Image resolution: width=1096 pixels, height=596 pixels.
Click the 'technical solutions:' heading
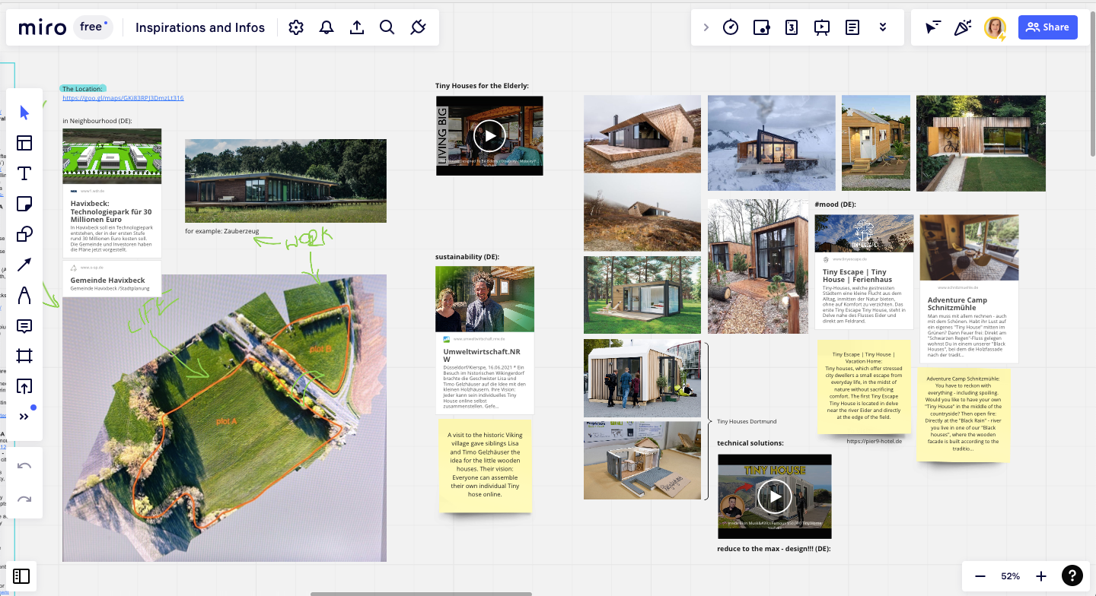click(x=750, y=443)
